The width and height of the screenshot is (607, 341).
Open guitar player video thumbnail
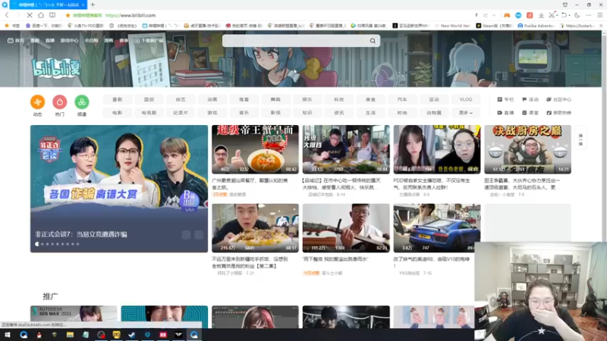coord(346,228)
